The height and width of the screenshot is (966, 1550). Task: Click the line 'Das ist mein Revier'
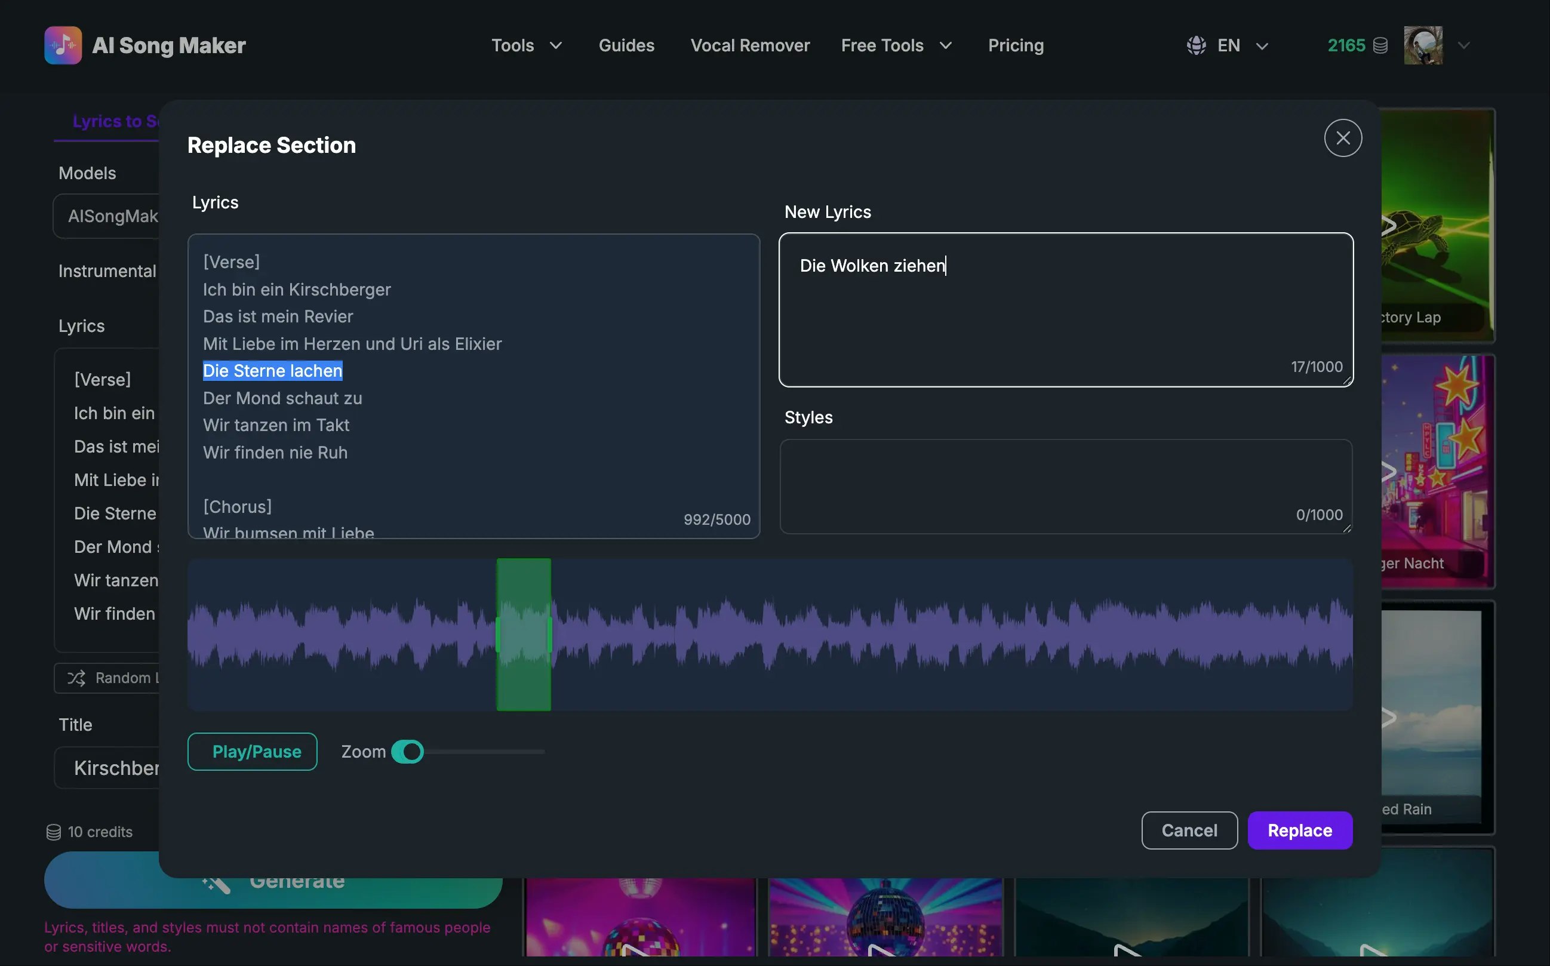[278, 316]
